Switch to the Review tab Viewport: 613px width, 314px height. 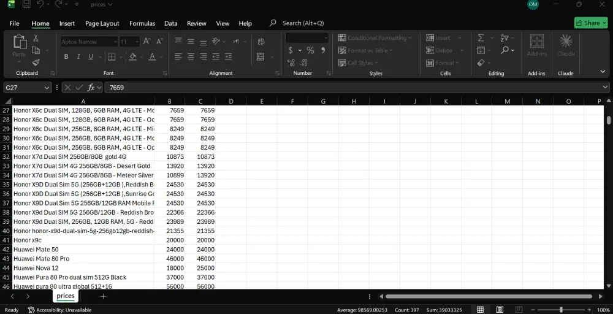(x=197, y=23)
